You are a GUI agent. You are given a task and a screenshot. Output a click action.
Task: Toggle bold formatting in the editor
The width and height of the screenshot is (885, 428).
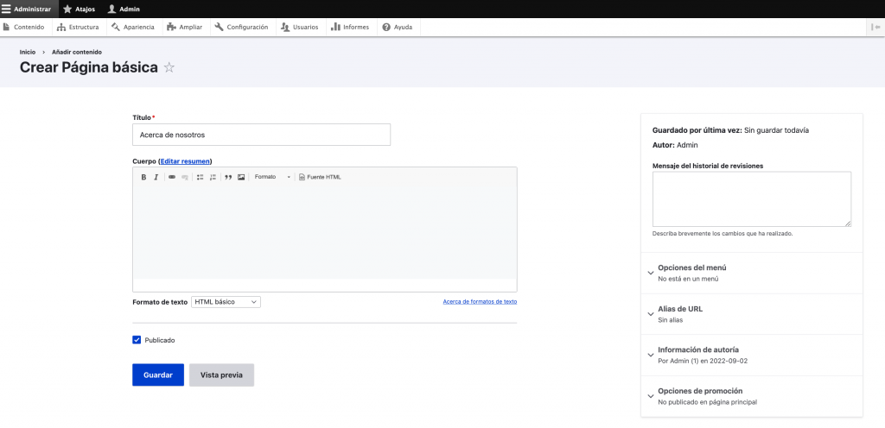point(144,177)
